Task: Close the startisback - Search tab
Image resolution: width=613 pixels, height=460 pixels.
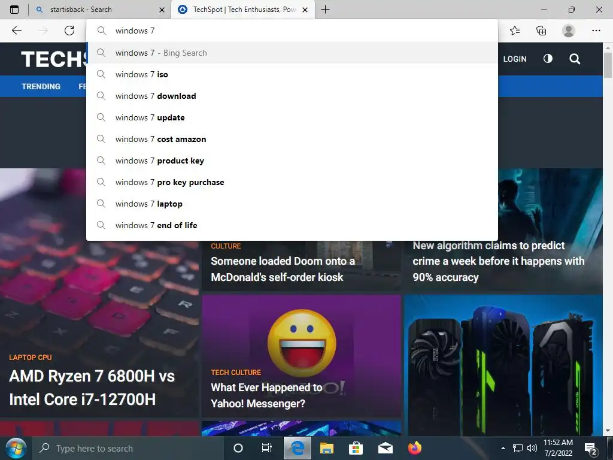Action: [x=162, y=10]
